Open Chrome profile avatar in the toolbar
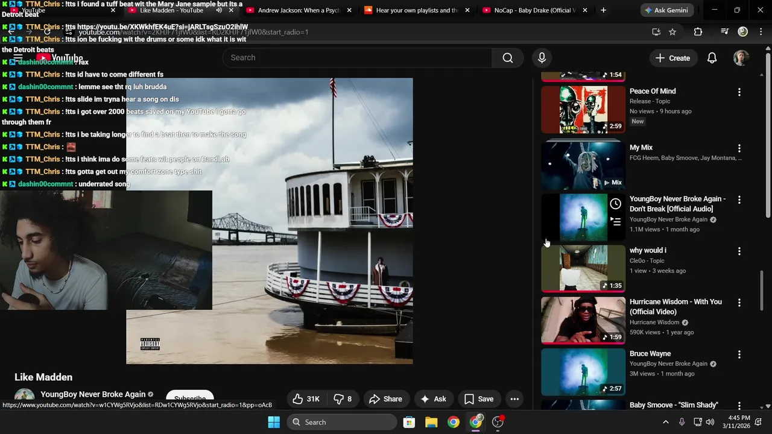The image size is (772, 434). (x=743, y=32)
